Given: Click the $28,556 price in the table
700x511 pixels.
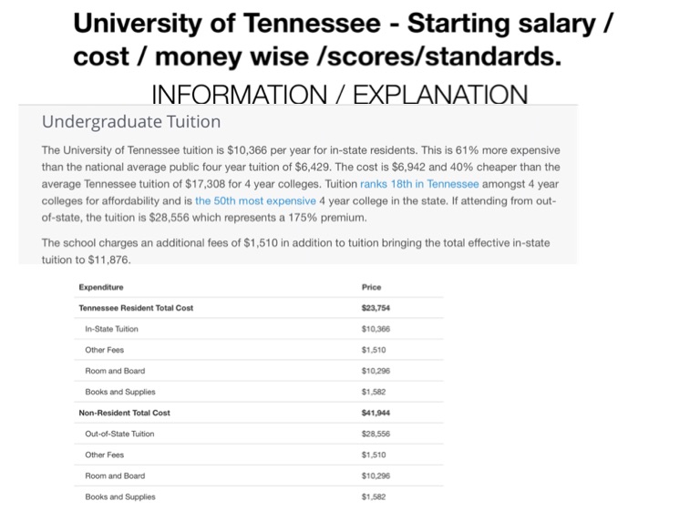Looking at the screenshot, I should [376, 434].
